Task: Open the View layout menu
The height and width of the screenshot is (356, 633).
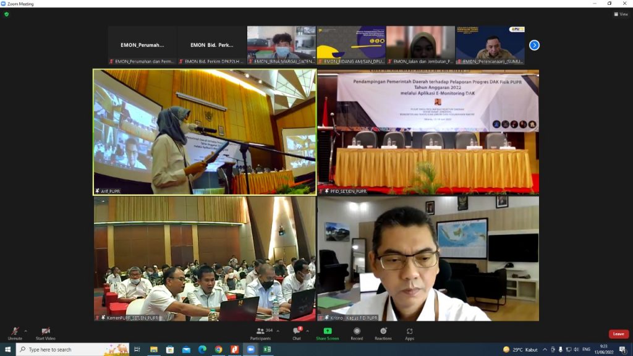Action: 621,14
